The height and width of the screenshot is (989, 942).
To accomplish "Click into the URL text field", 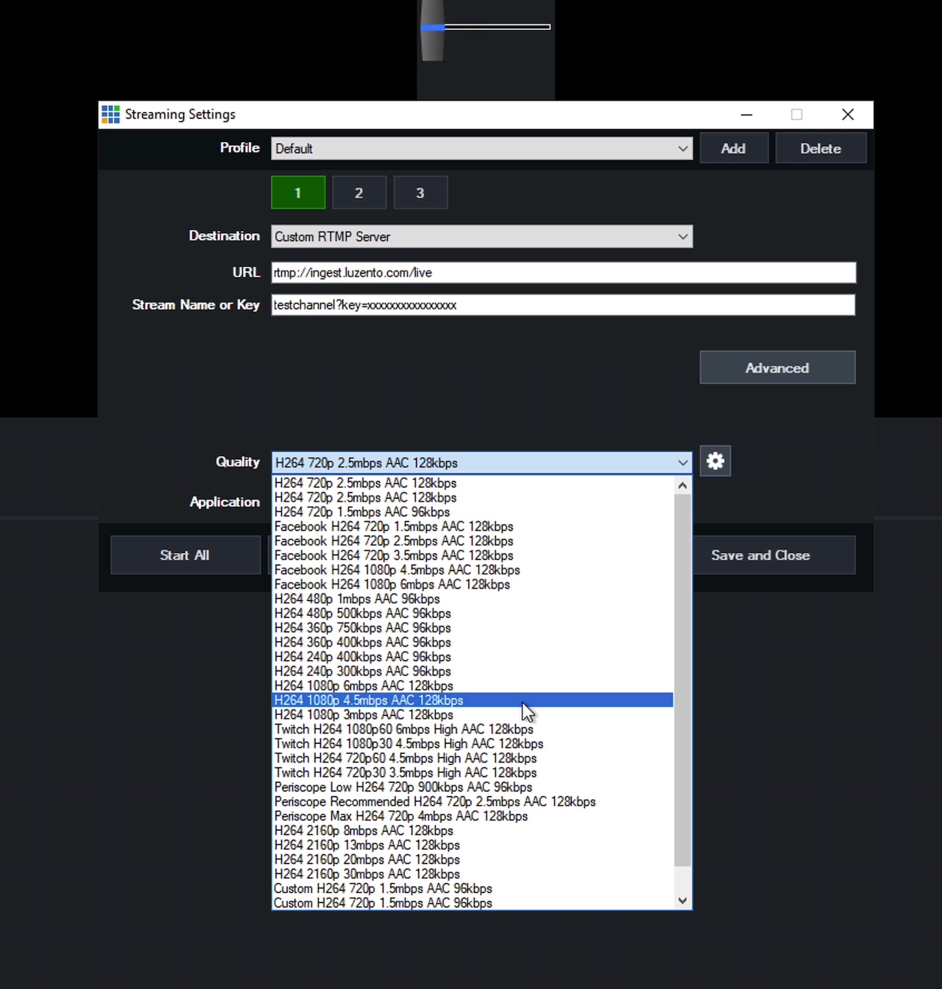I will click(563, 273).
